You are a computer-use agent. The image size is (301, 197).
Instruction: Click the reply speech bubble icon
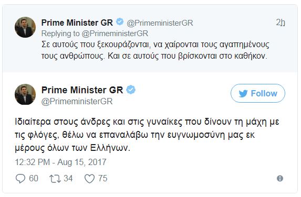(20, 179)
